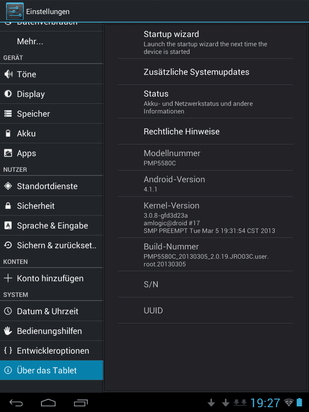Tap the clock in status bar
This screenshot has height=412, width=309.
(265, 402)
